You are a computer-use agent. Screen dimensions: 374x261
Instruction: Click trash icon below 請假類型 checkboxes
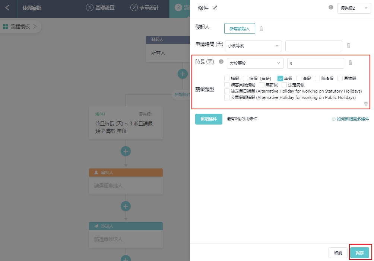(x=366, y=104)
